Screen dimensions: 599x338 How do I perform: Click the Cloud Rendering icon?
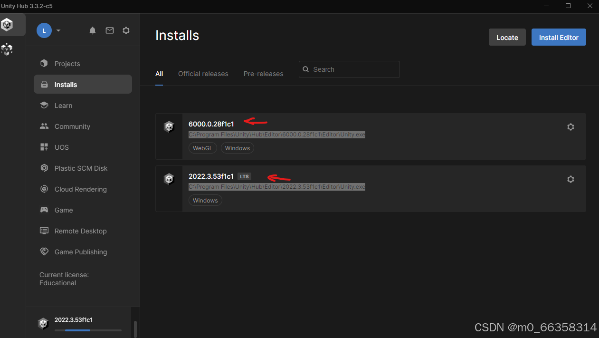44,189
